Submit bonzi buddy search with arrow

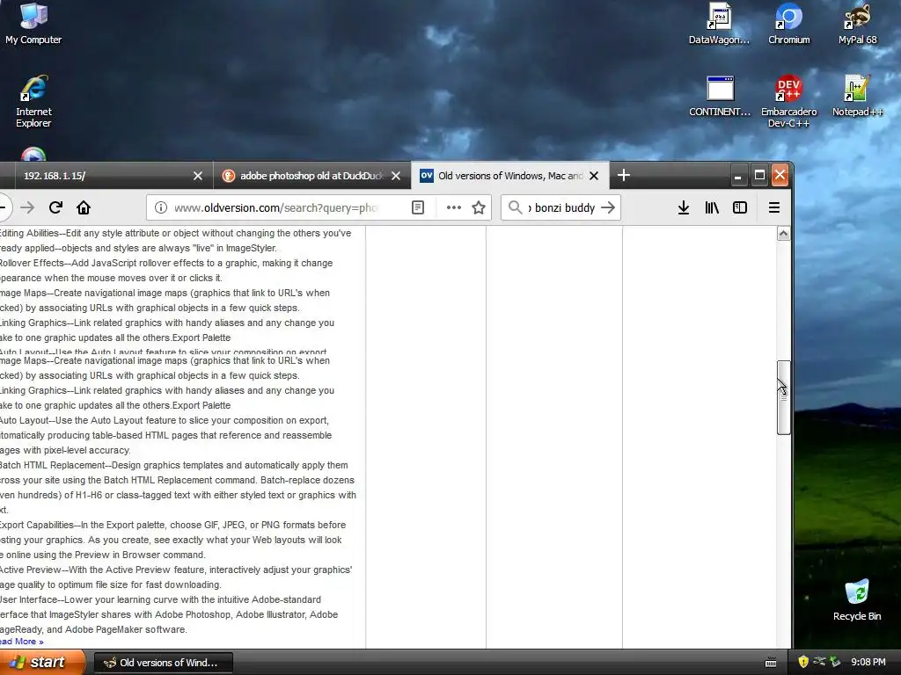608,207
